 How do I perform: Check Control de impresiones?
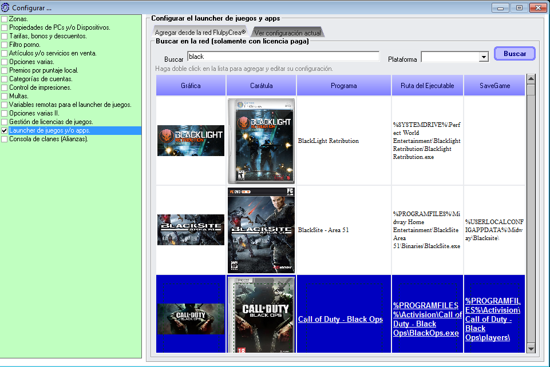tap(4, 87)
